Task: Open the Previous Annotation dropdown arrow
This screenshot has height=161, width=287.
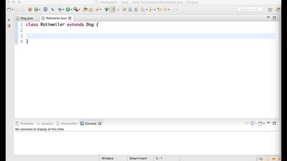Action: click(x=155, y=9)
